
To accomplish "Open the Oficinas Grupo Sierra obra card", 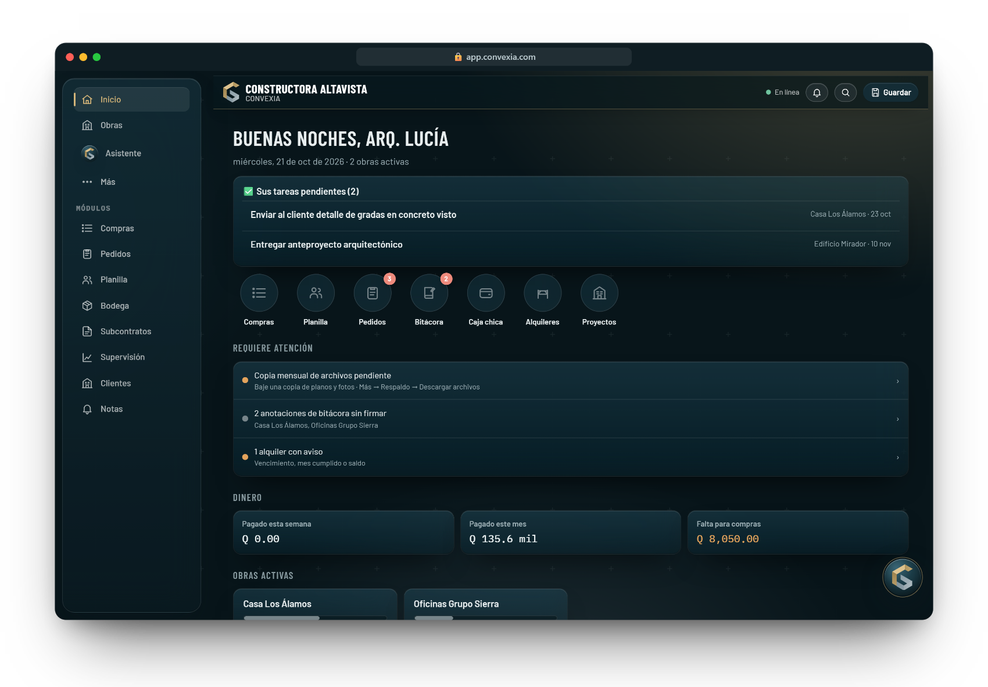I will [x=485, y=604].
